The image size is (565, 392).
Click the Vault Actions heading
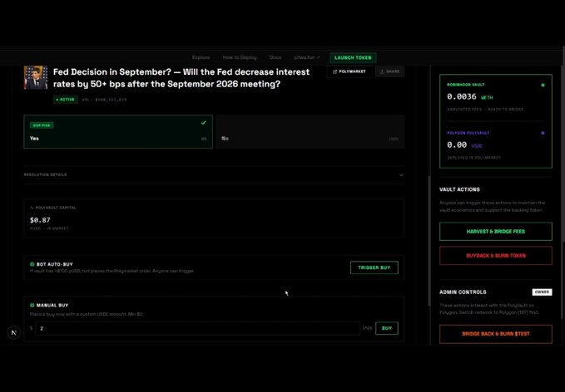[x=459, y=189]
